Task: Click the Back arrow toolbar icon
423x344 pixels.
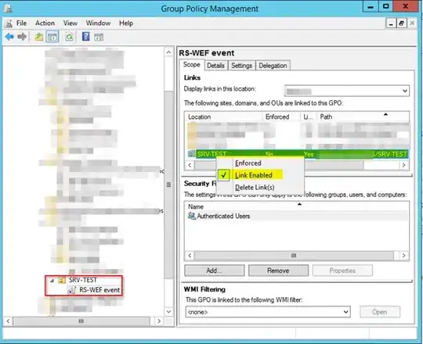Action: coord(9,36)
